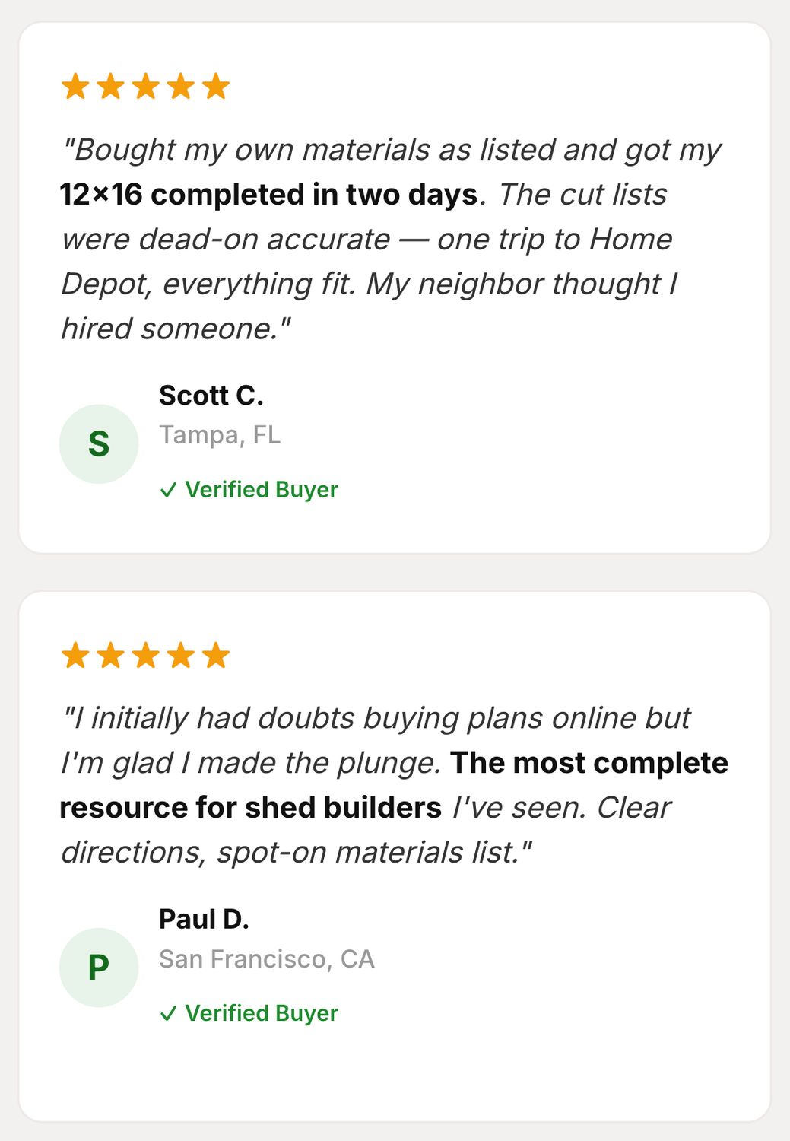790x1141 pixels.
Task: Click the first star in Scott's review
Action: click(x=75, y=87)
